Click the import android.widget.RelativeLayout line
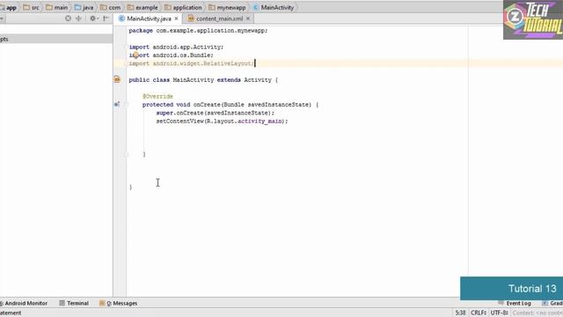563x317 pixels. coord(191,63)
